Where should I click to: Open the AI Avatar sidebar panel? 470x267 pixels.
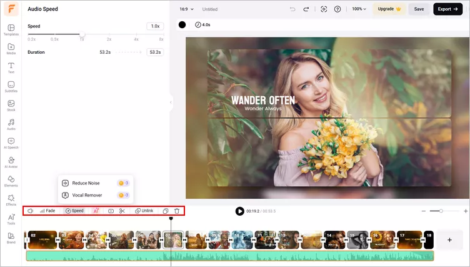tap(11, 163)
